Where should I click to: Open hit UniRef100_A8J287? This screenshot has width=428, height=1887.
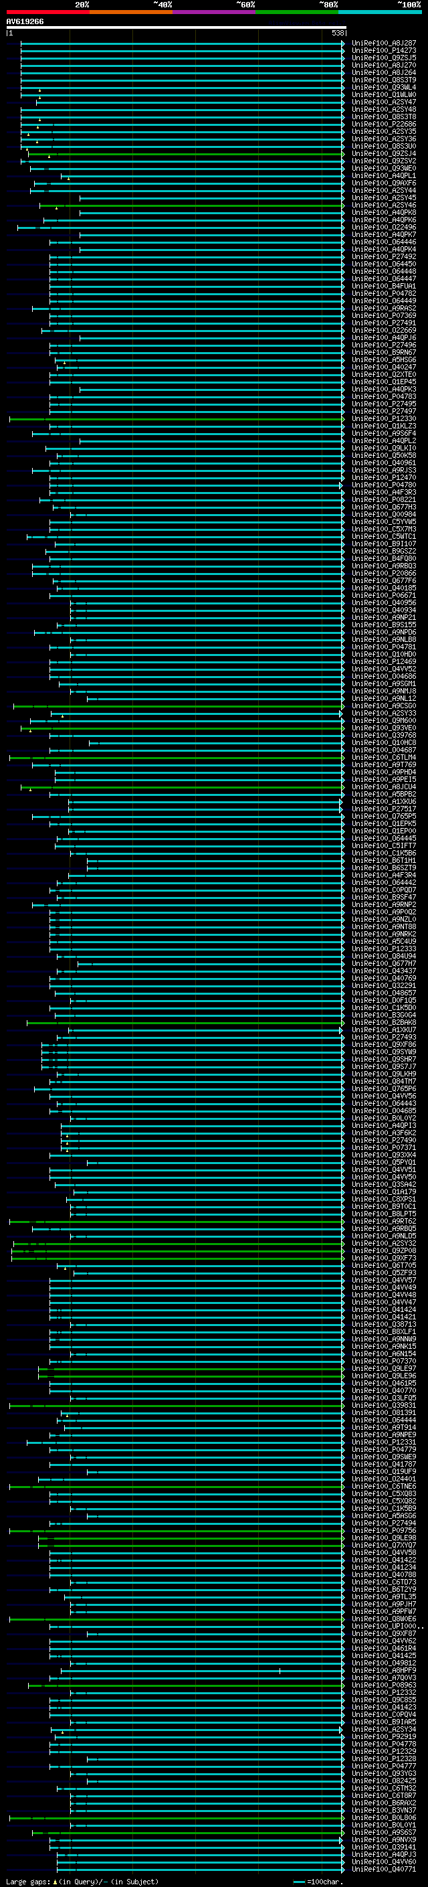point(384,44)
